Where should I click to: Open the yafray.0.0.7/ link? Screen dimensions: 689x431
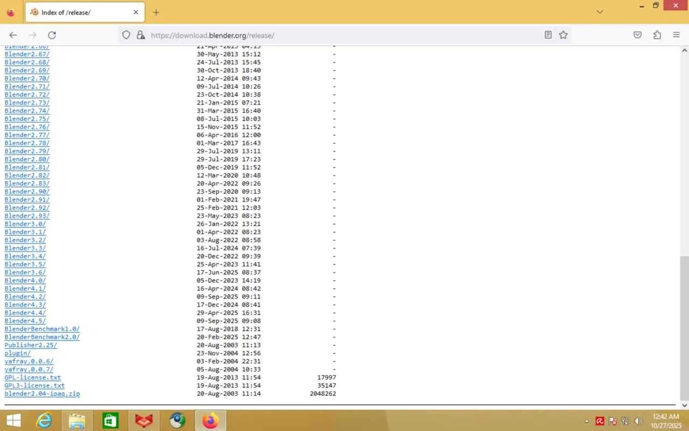coord(29,370)
